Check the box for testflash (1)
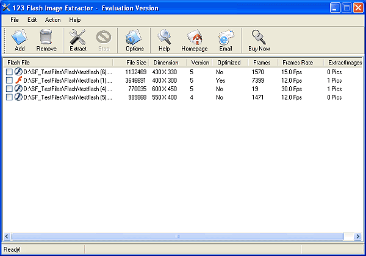Screen dimensions: 366x256 pyautogui.click(x=9, y=80)
